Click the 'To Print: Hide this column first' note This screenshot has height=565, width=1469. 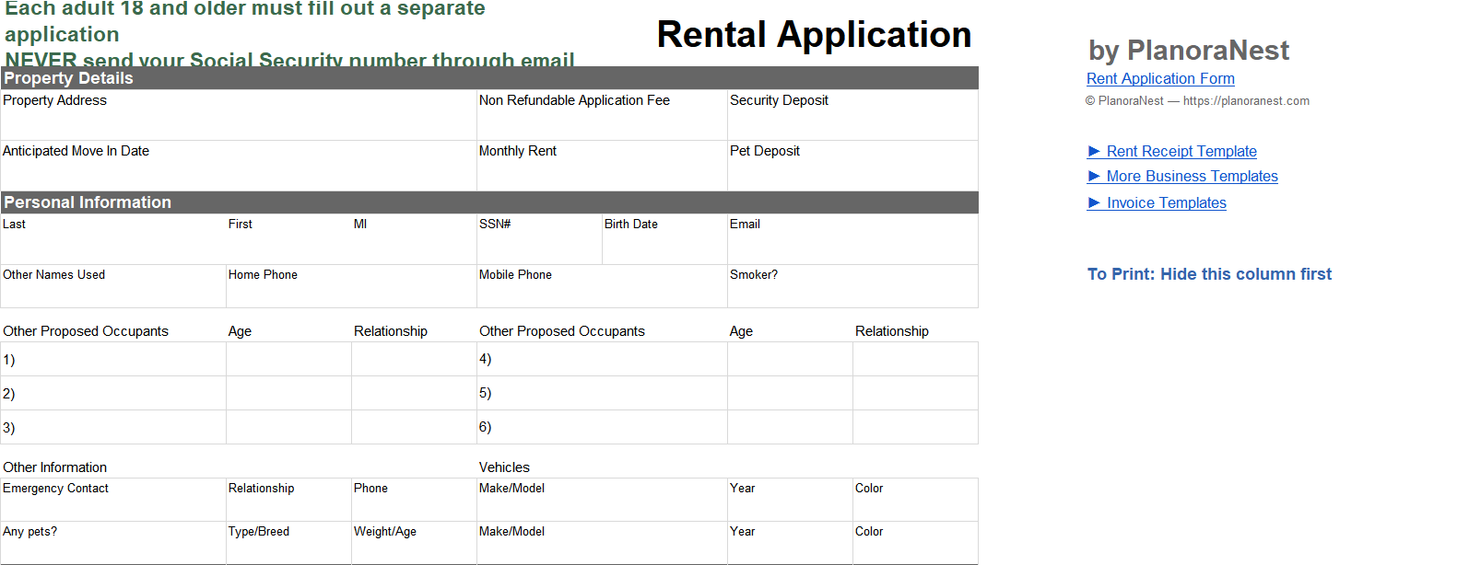pos(1209,274)
